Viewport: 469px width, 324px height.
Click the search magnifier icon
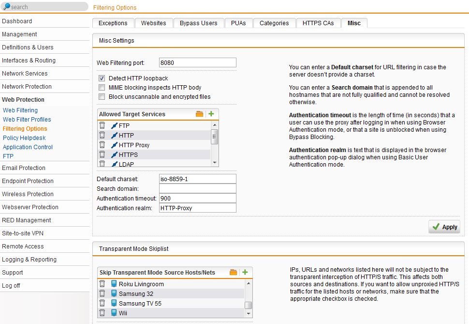[x=7, y=6]
